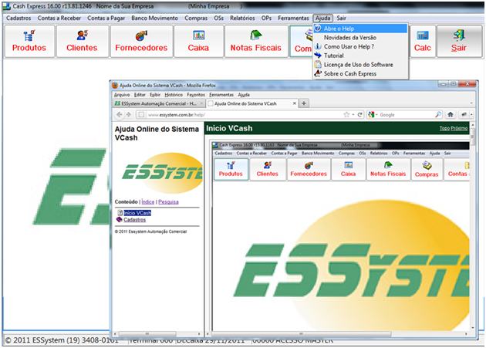Open the Google search engine dropdown
The height and width of the screenshot is (348, 486).
pyautogui.click(x=373, y=114)
